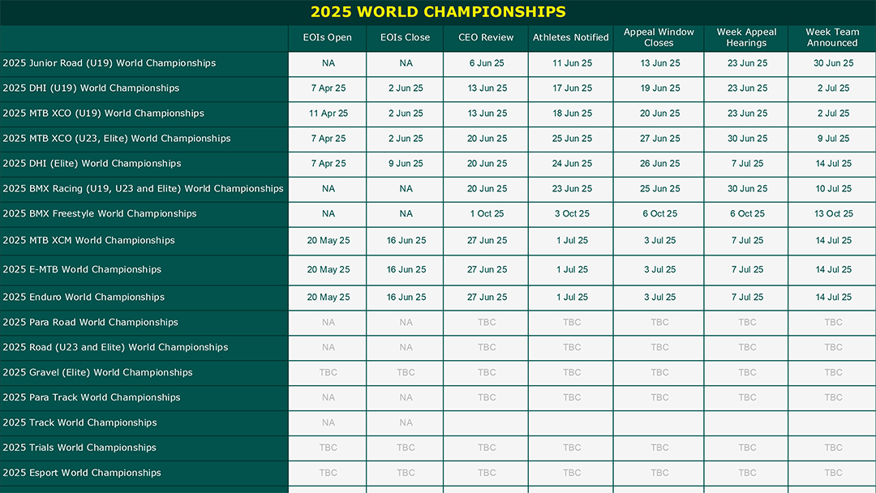
Task: Select the 2025 Enduro World Championships row label
Action: tap(84, 297)
